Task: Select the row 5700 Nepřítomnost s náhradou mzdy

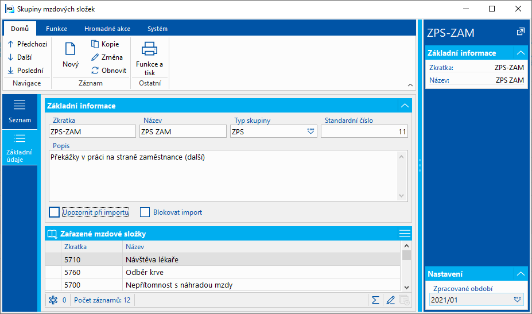Action: point(223,285)
